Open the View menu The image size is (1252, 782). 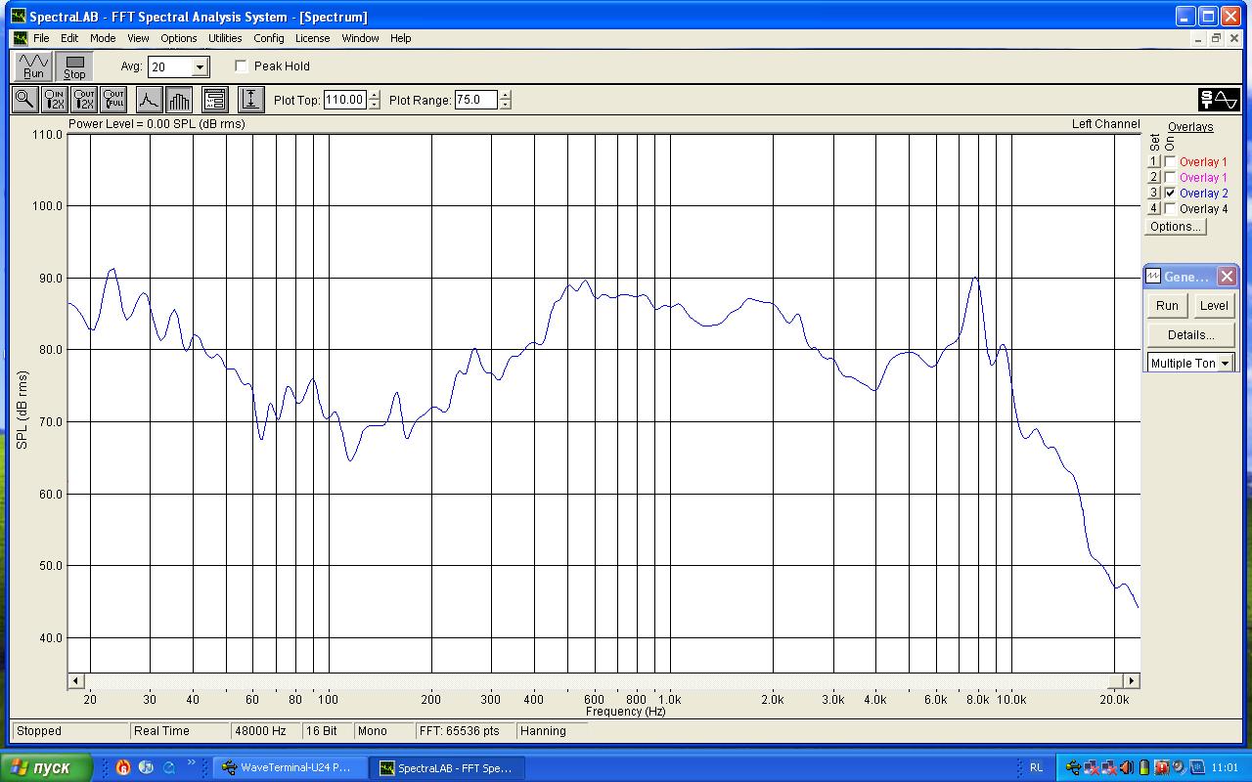[138, 38]
